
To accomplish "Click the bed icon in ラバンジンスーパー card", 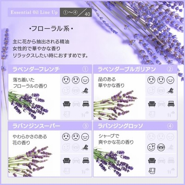I will (86, 161).
